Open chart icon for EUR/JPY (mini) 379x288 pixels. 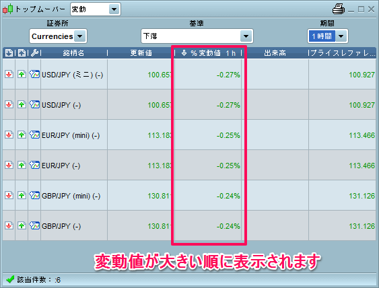[34, 135]
